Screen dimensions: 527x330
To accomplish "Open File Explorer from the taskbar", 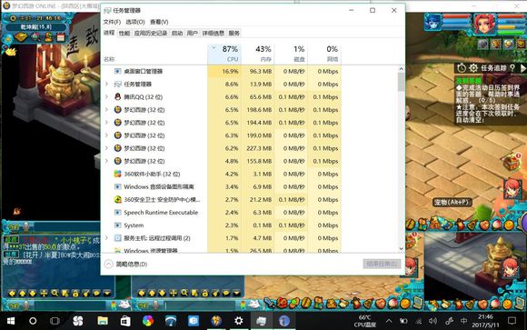I will point(103,321).
